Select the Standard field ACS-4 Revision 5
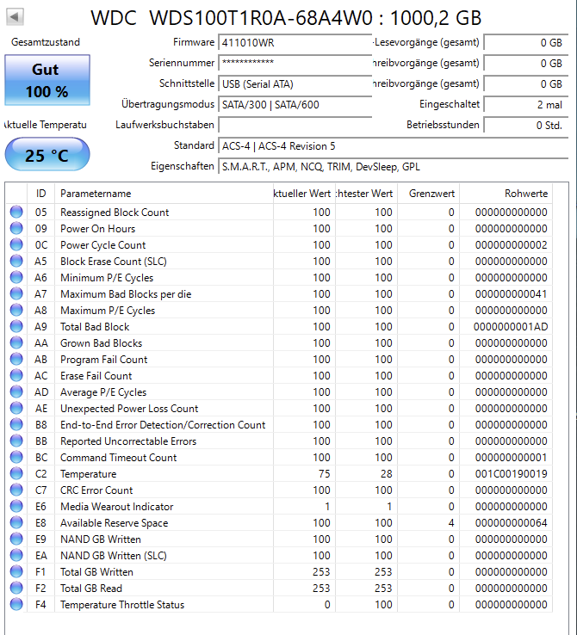The width and height of the screenshot is (577, 635). 394,145
